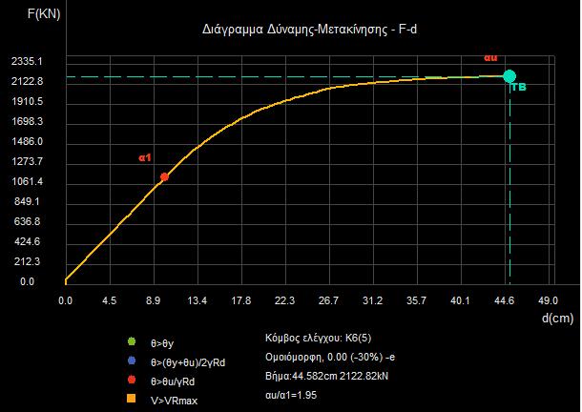Screen dimensions: 582x412
Task: Click the text Ομοιόμορφη, 0.00 (-30%) -e
Action: coord(330,357)
